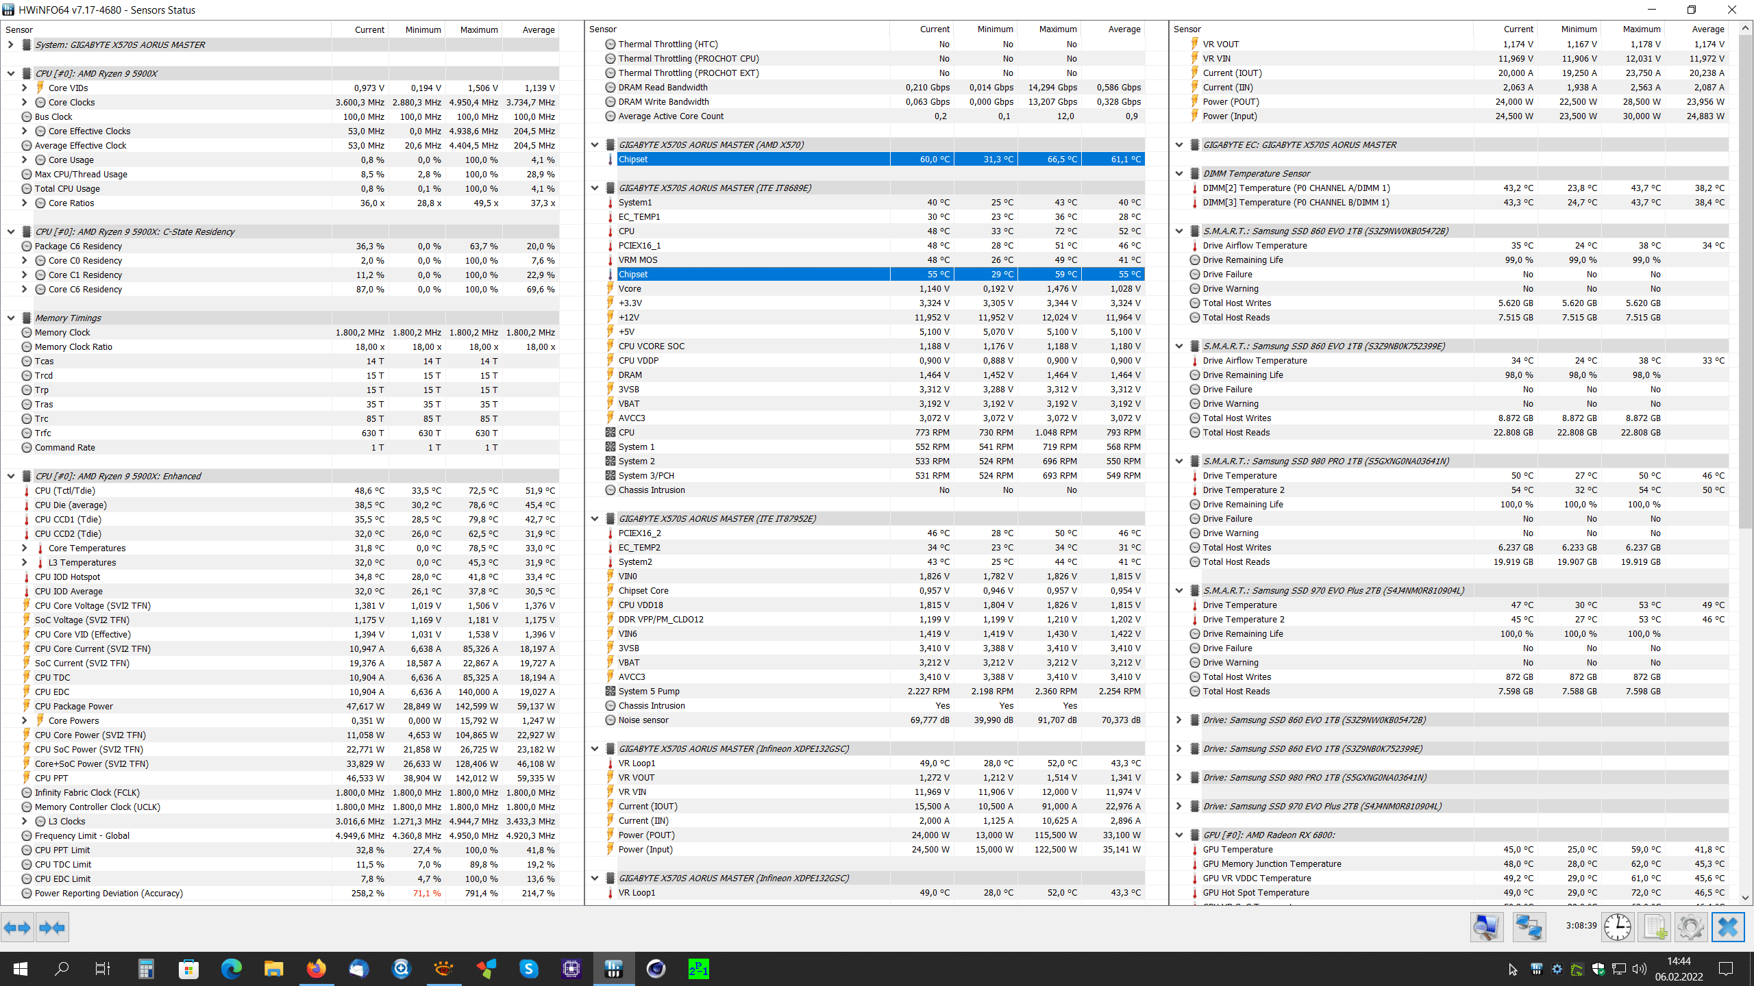Select the Thermal Throttling (HTC) row
Viewport: 1754px width, 986px height.
[x=865, y=44]
